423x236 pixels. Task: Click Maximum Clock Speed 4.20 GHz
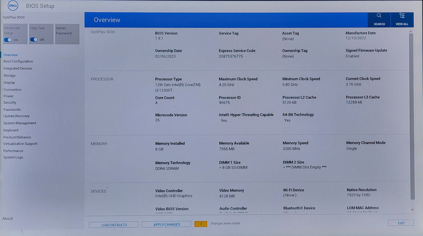point(227,85)
